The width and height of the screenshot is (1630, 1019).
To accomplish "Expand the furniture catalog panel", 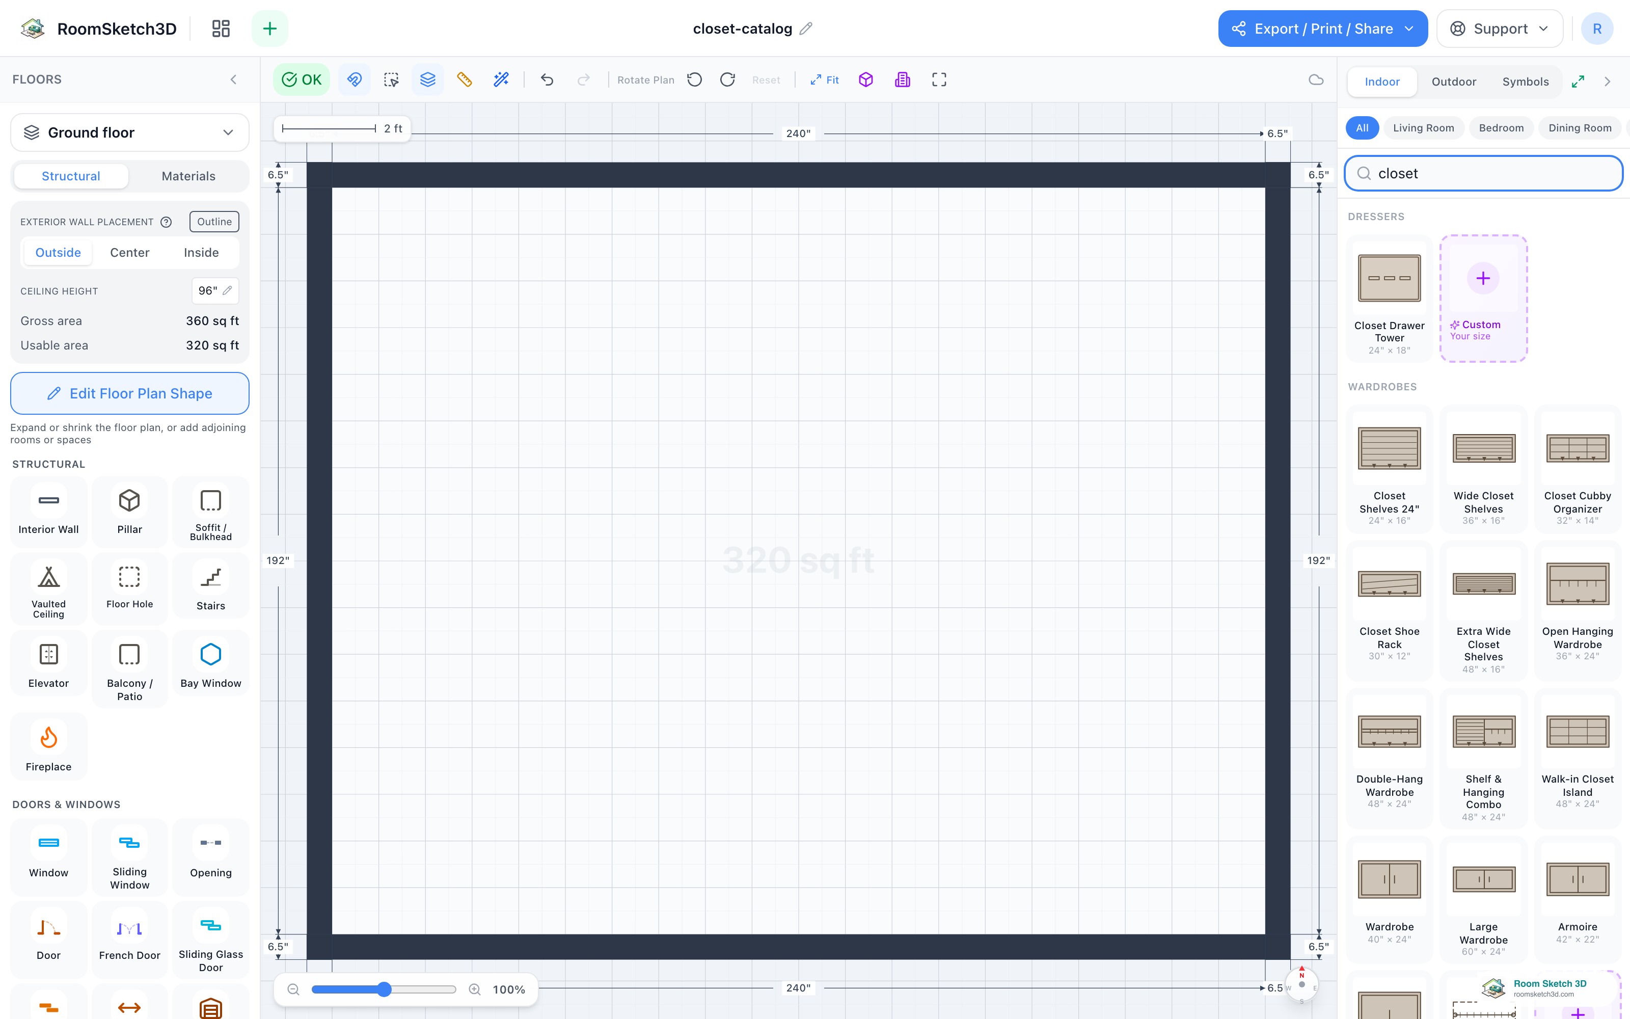I will (x=1578, y=82).
